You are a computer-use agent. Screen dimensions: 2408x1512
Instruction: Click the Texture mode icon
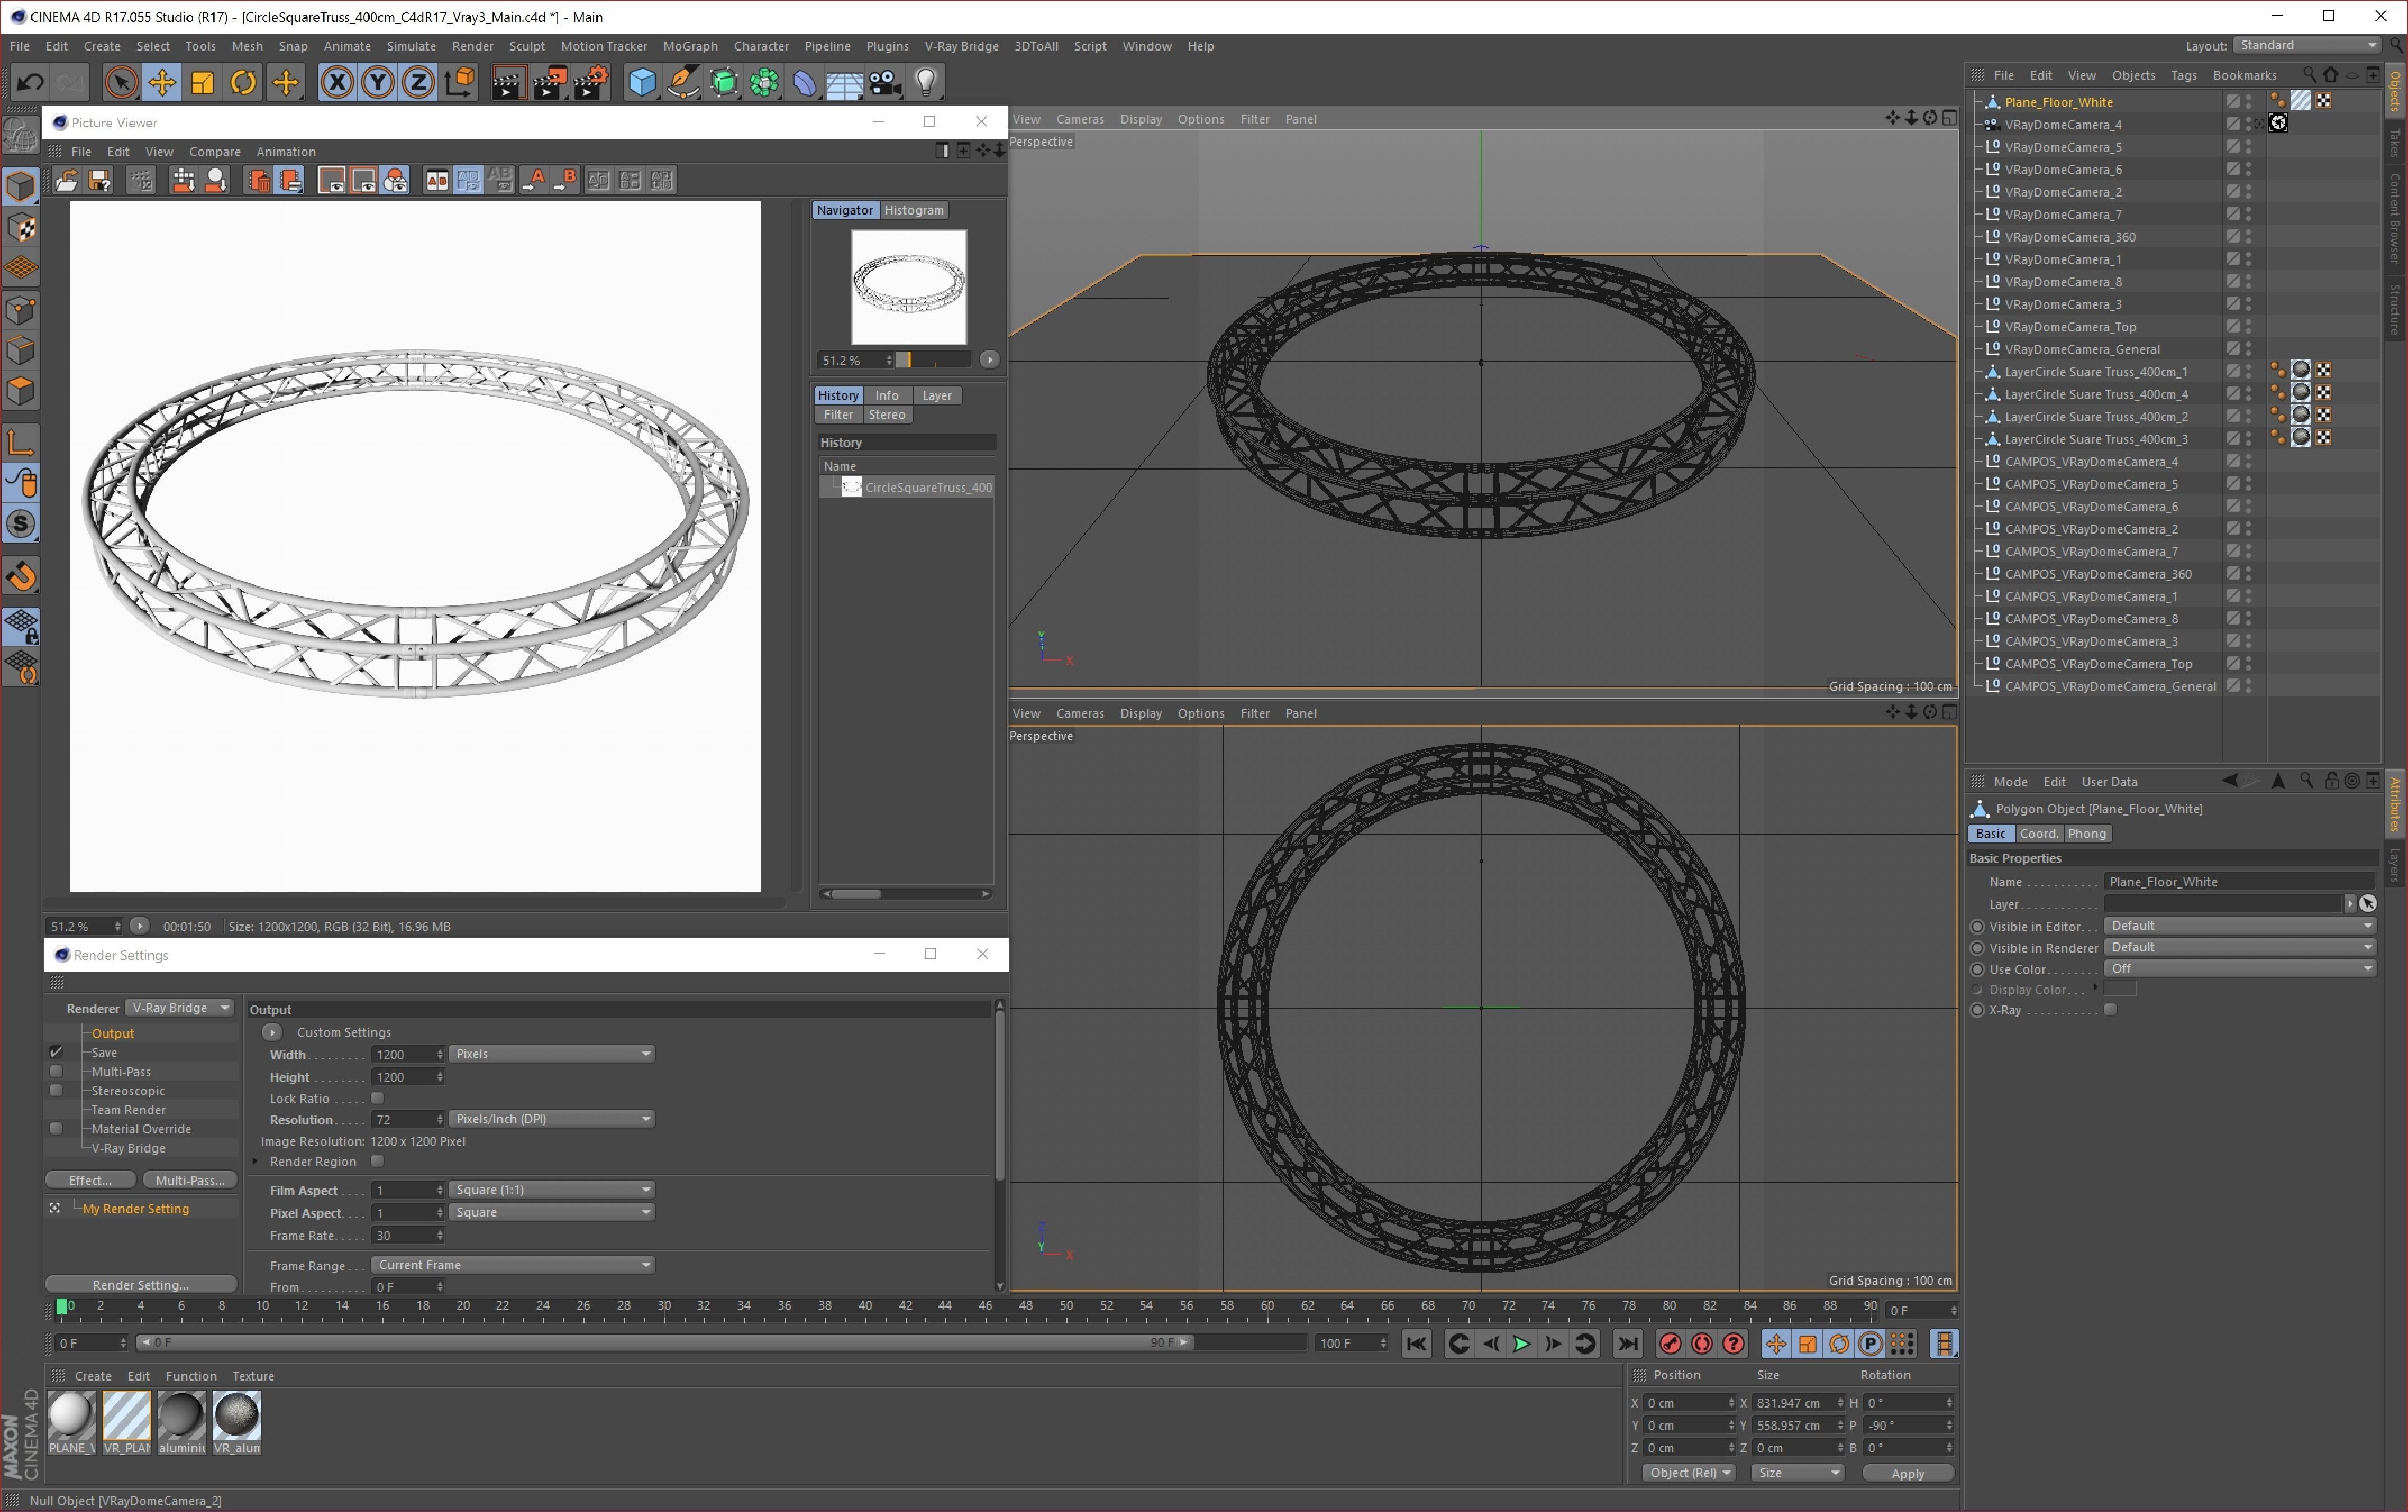coord(21,227)
